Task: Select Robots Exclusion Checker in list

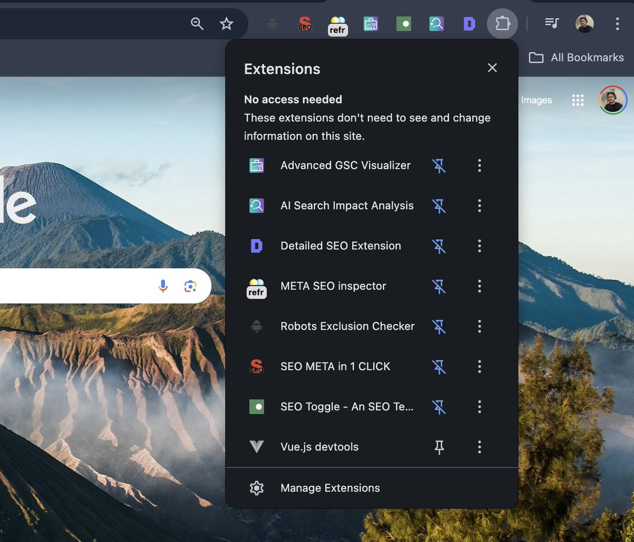Action: [333, 326]
